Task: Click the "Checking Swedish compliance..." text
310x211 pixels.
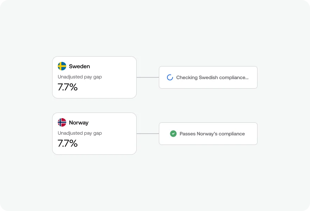Action: [212, 77]
